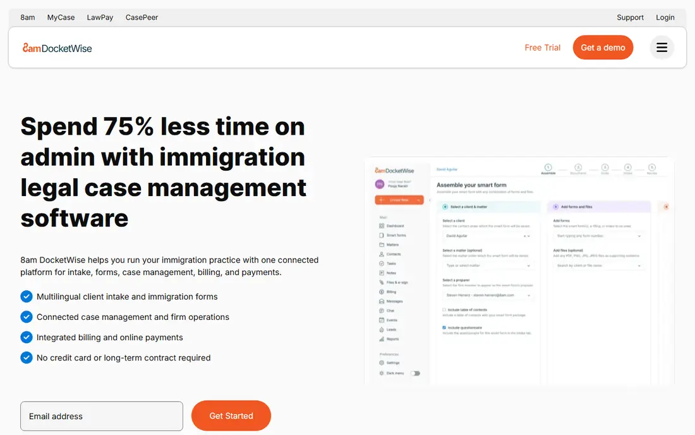Click the Get Started button
Viewport: 695px width, 435px height.
click(231, 415)
